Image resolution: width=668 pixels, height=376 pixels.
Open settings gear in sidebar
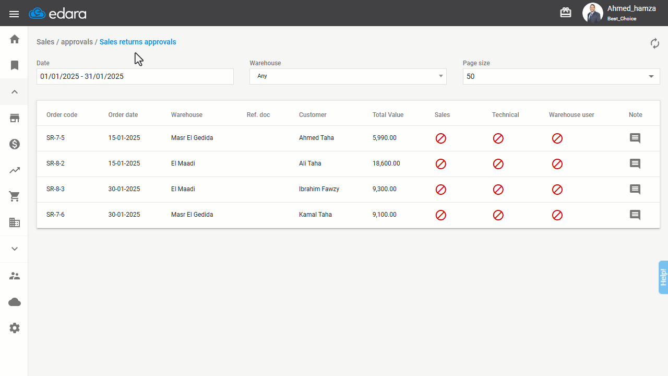(15, 328)
